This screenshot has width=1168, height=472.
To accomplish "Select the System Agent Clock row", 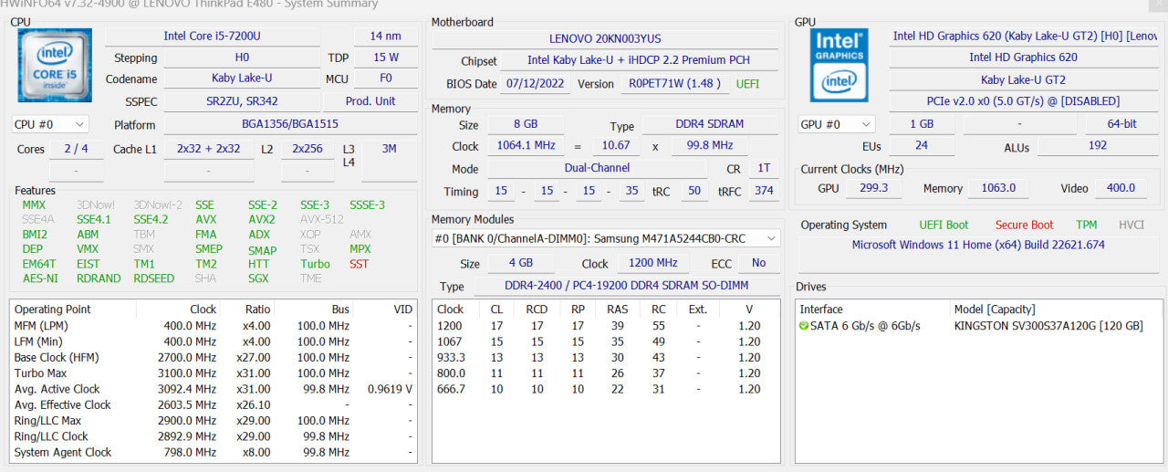I will (x=214, y=452).
